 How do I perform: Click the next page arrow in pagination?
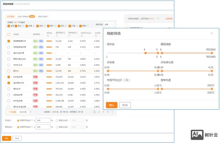coord(112,112)
